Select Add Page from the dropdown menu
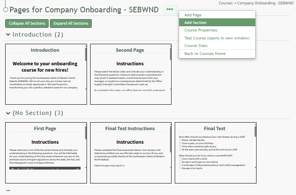Screen dimensions: 296x195 click(217, 15)
